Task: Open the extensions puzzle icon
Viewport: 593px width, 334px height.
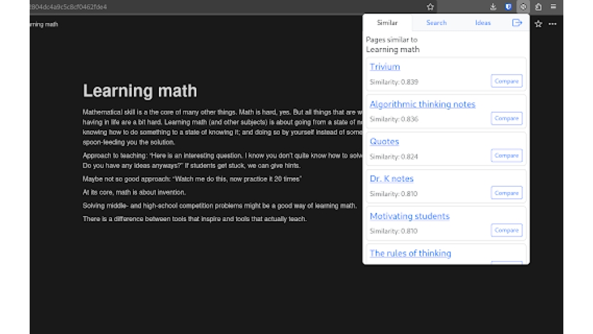Action: 538,7
